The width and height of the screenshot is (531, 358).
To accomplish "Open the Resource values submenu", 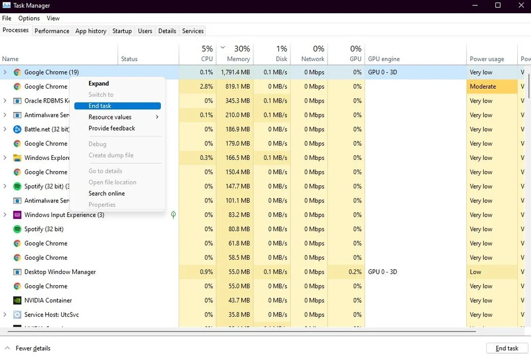I will click(x=109, y=117).
